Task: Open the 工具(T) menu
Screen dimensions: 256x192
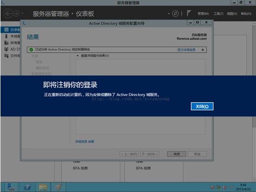Action: [219, 14]
